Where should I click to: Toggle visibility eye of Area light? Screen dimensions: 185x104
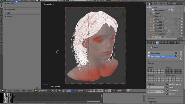point(176,19)
